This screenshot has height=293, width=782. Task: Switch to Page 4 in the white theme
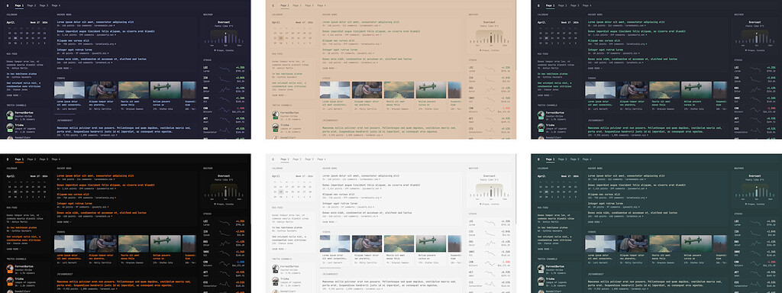click(322, 159)
